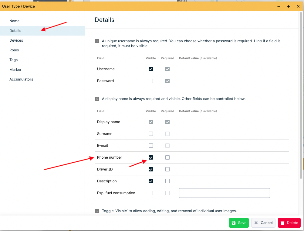Click the fuel consumption default value field

[x=224, y=193]
